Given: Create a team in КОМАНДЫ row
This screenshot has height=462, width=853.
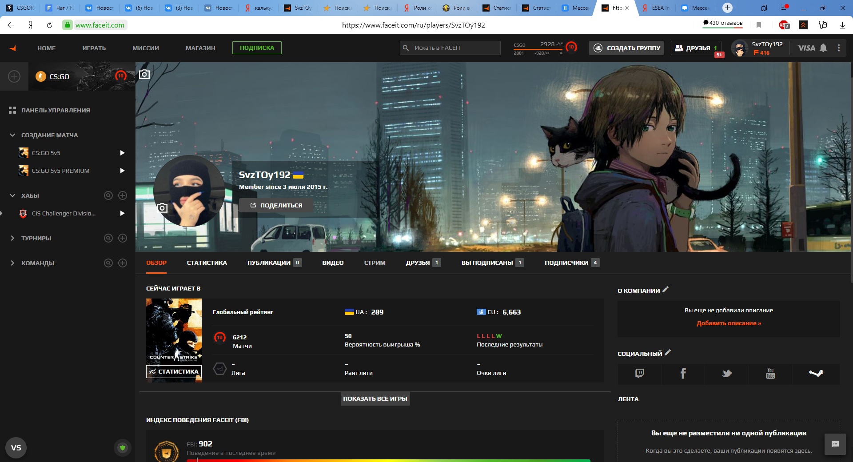Looking at the screenshot, I should pyautogui.click(x=123, y=263).
